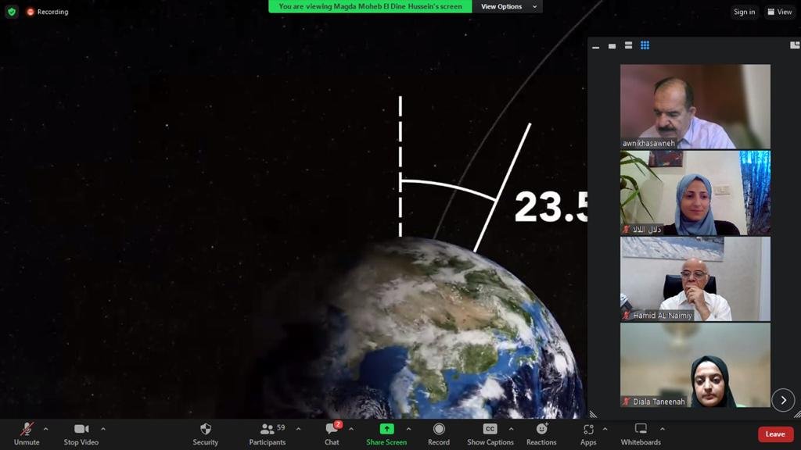
Task: Expand caption options arrow beside Show Captions
Action: point(512,429)
